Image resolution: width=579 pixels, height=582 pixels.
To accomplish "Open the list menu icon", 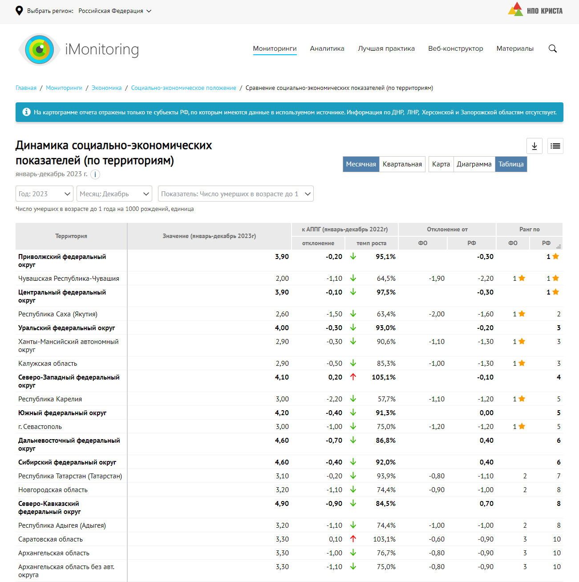I will pyautogui.click(x=555, y=146).
